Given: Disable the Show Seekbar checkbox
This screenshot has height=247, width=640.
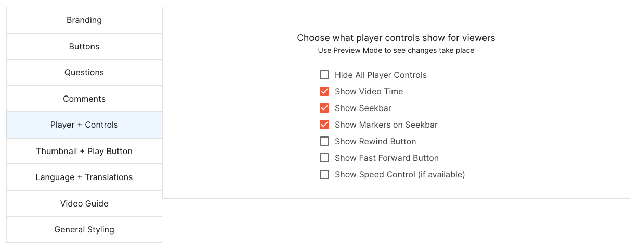Looking at the screenshot, I should pyautogui.click(x=324, y=108).
